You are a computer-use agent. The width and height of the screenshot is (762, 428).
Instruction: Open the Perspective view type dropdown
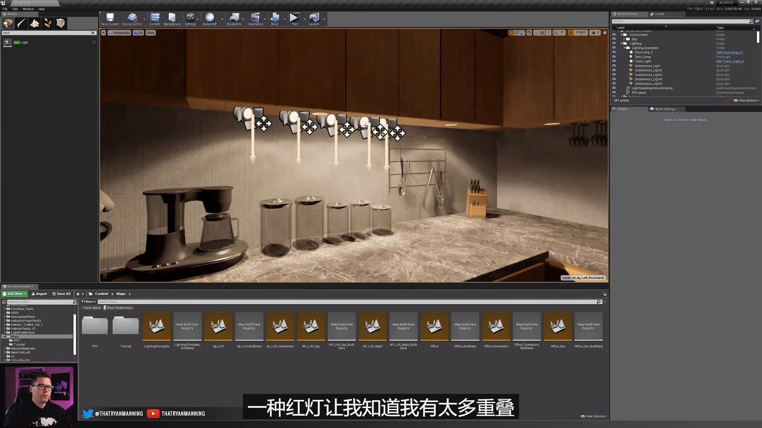[x=119, y=33]
